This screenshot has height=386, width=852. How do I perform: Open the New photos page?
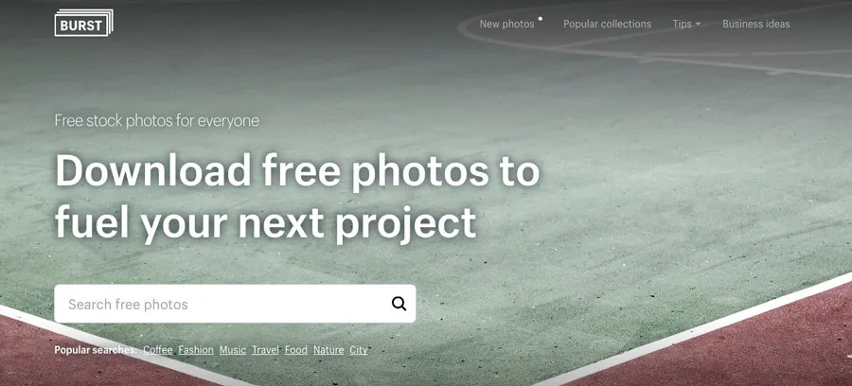[507, 24]
